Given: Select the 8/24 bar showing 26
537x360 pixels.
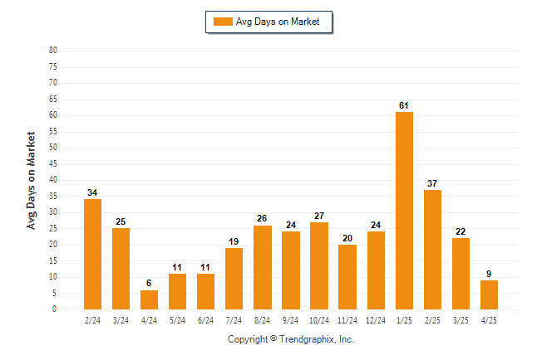Looking at the screenshot, I should pyautogui.click(x=263, y=267).
